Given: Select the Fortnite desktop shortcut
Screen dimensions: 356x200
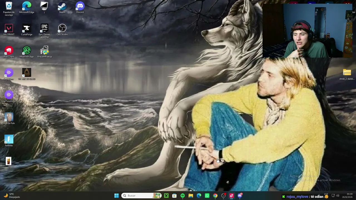Looking at the screenshot, I should pyautogui.click(x=9, y=141).
